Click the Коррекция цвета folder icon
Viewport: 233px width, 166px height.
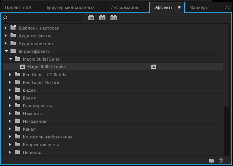(x=18, y=144)
